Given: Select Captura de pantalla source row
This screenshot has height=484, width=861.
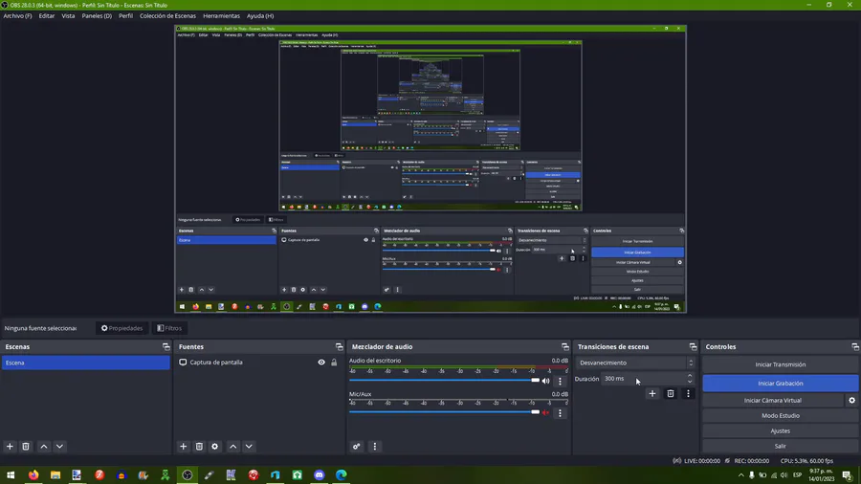Looking at the screenshot, I should 257,363.
